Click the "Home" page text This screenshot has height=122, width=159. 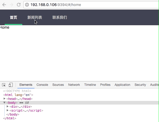5,27
